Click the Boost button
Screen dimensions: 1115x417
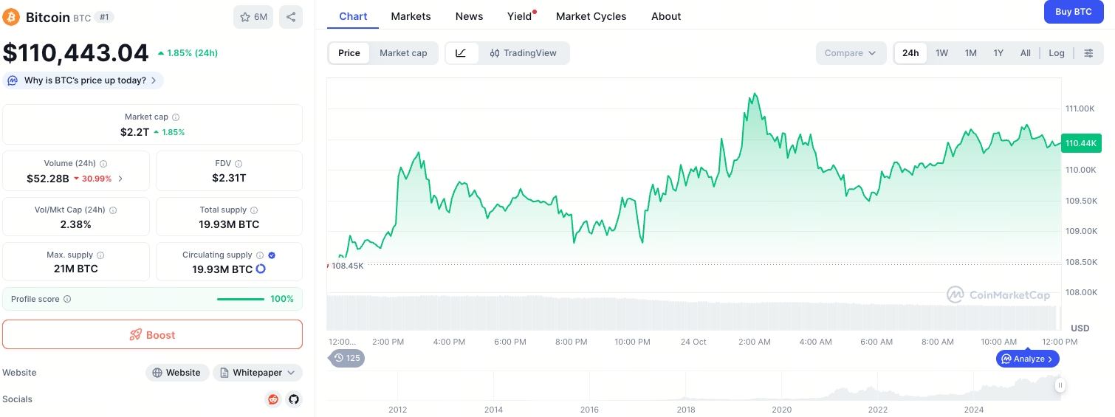[x=152, y=334]
